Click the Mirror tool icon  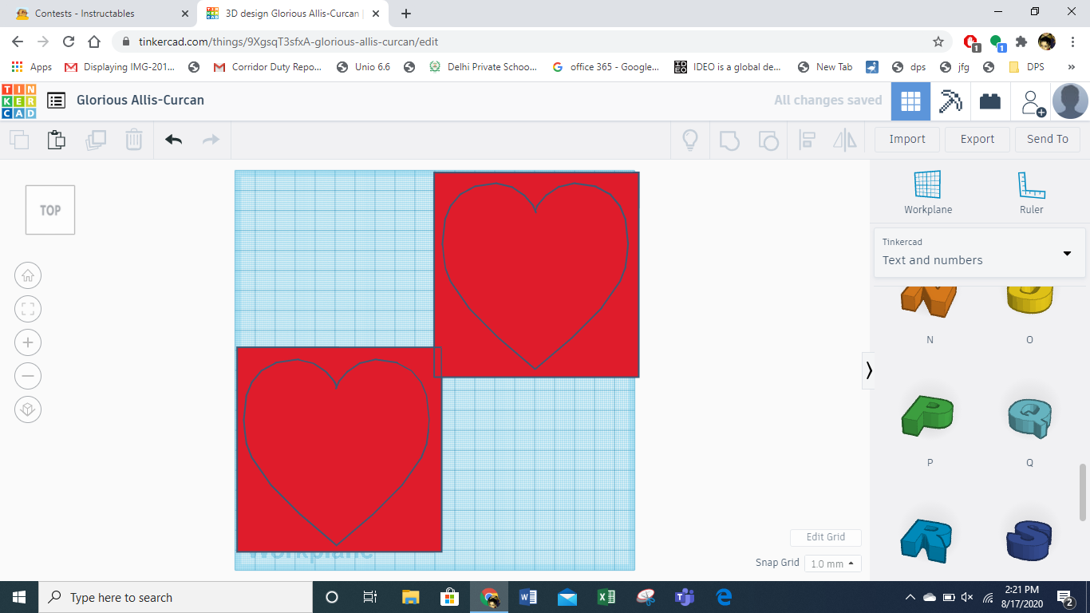coord(845,140)
